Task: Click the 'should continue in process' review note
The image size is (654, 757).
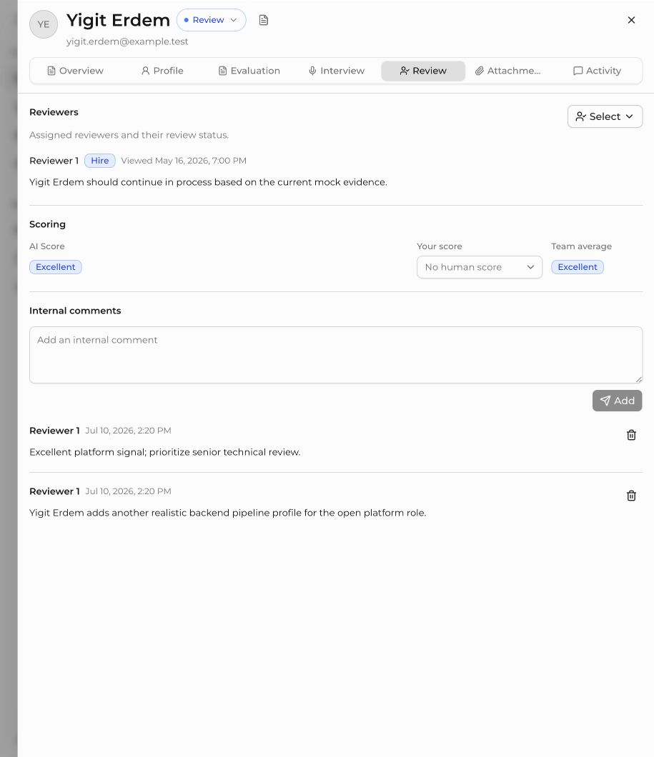Action: click(208, 182)
